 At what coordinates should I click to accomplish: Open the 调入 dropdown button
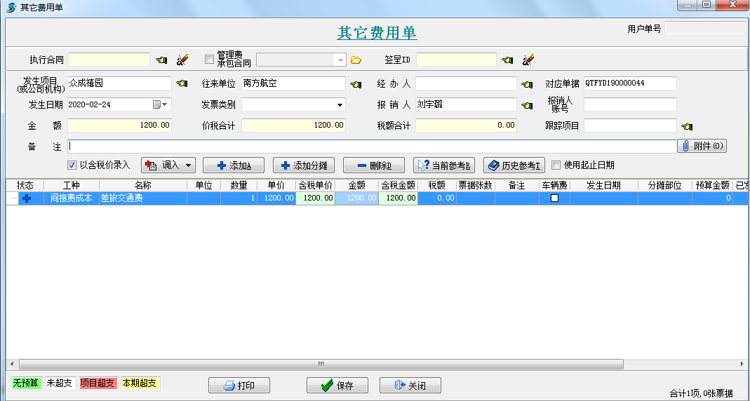coord(168,165)
